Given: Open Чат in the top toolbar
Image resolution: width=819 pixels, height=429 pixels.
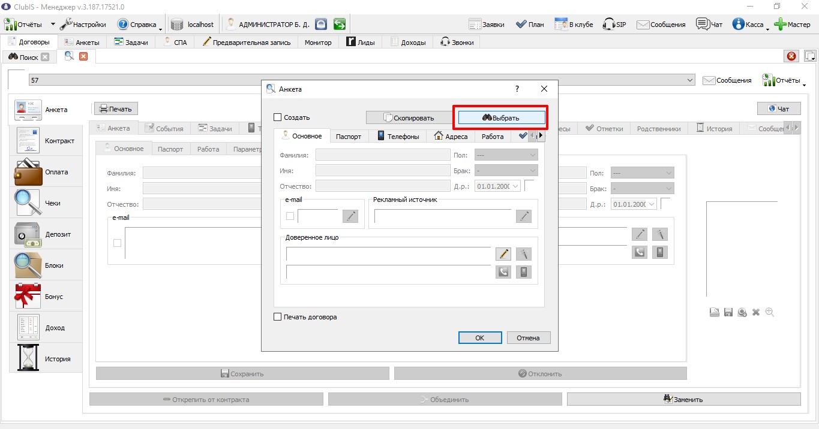Looking at the screenshot, I should pyautogui.click(x=709, y=25).
